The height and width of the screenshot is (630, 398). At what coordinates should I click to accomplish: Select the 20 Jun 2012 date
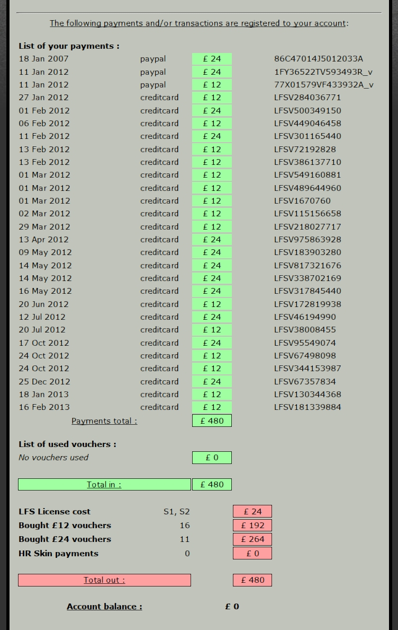pyautogui.click(x=43, y=304)
